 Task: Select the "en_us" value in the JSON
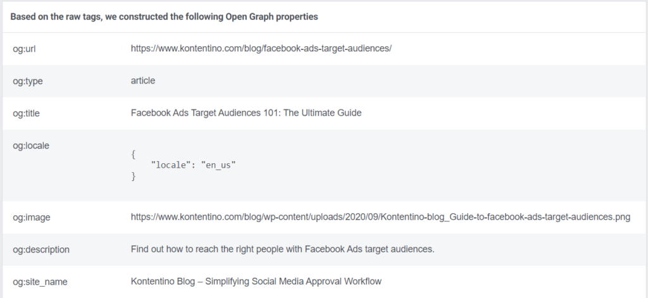218,165
